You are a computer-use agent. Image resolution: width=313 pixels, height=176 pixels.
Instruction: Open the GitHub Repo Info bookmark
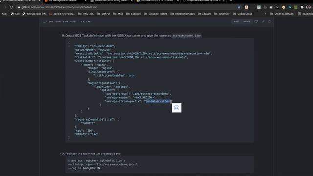point(34,14)
